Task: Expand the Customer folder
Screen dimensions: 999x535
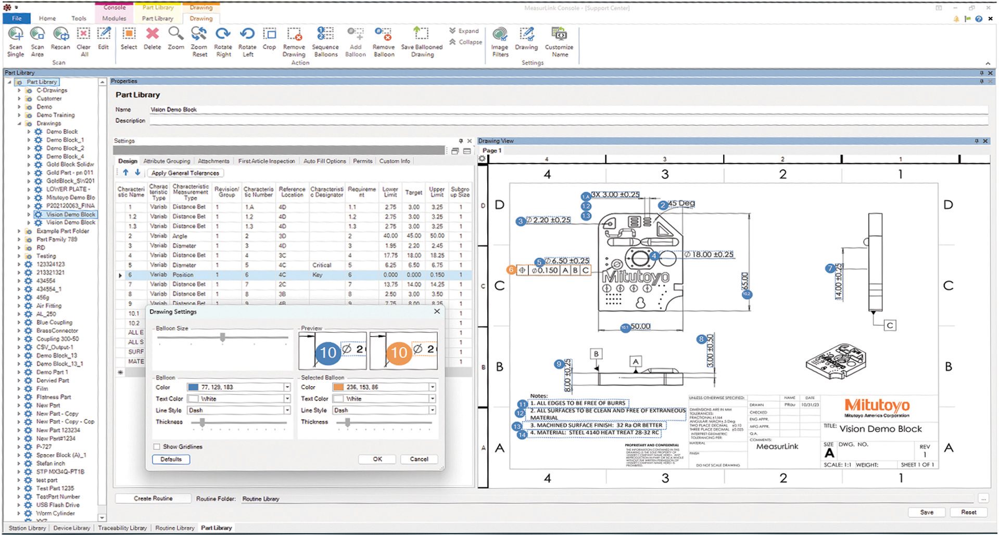Action: click(x=19, y=98)
